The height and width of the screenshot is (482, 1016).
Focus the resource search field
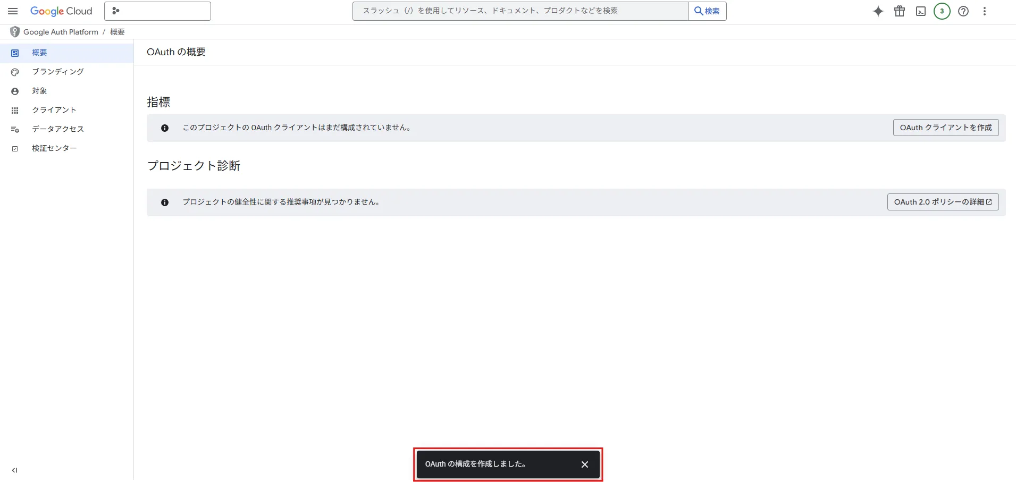click(x=520, y=11)
